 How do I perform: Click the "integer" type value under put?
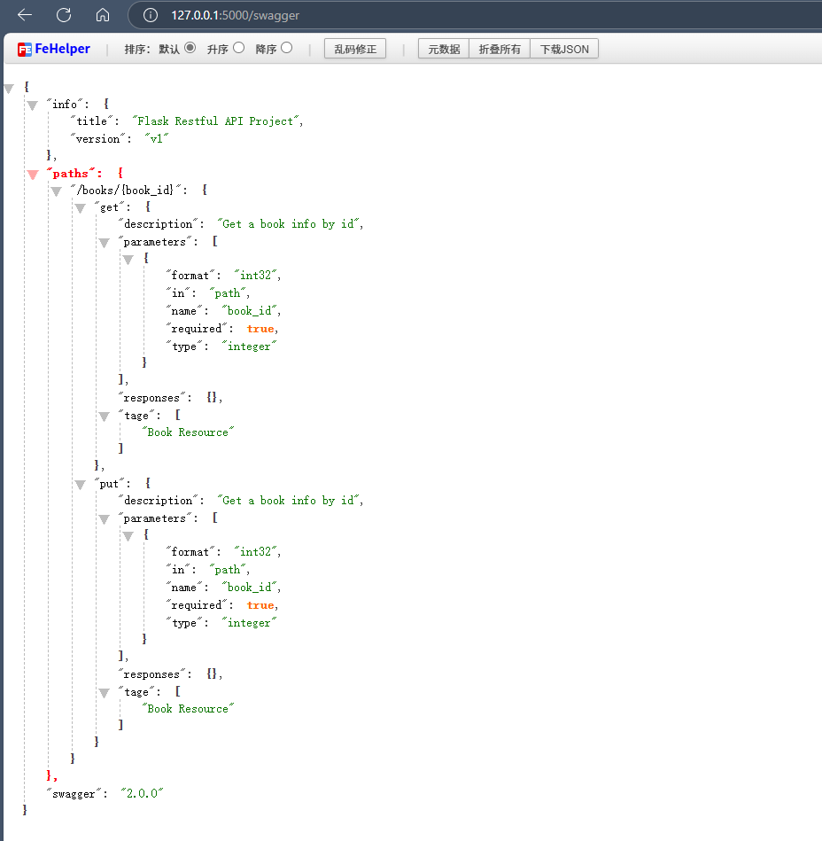point(249,623)
